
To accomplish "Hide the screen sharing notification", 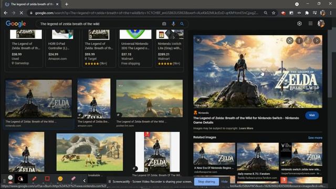I will (224, 182).
